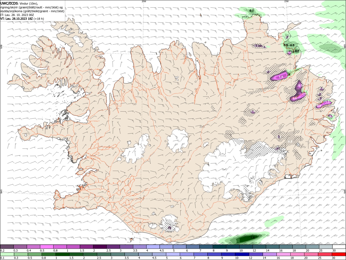Click the '0.1' label in the lower legend row
The image size is (346, 260).
pyautogui.click(x=2, y=258)
